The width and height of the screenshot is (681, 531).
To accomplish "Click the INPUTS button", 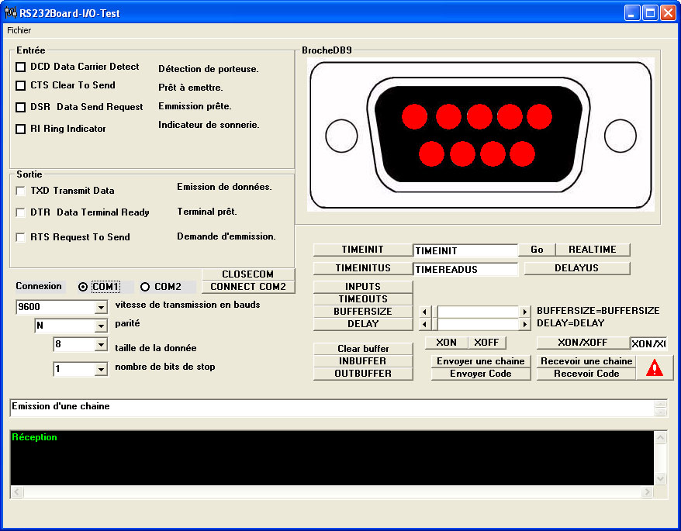I will [x=363, y=287].
